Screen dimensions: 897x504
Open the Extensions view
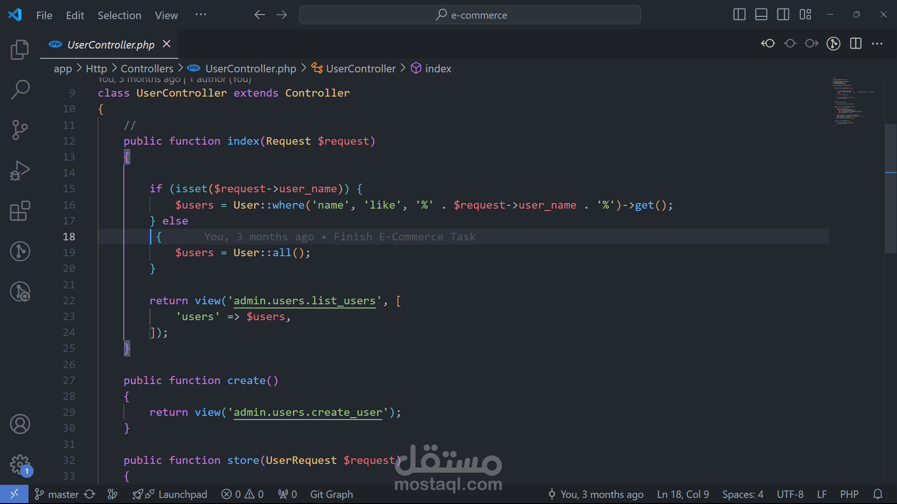coord(20,211)
